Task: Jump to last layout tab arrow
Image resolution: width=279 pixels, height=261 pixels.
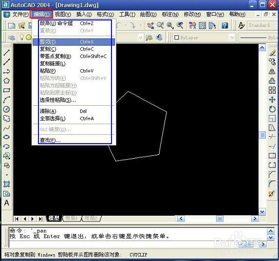Action: [x=40, y=219]
